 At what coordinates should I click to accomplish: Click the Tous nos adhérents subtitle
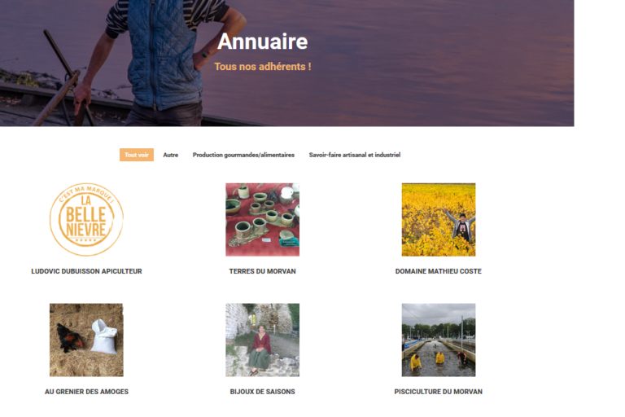(263, 67)
